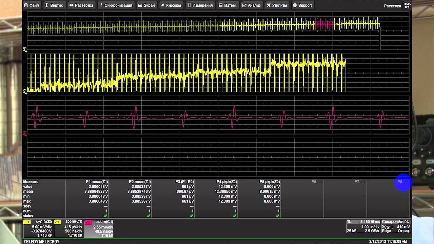Select the P1:mean(Z1) measurement header
The width and height of the screenshot is (434, 244).
point(97,182)
